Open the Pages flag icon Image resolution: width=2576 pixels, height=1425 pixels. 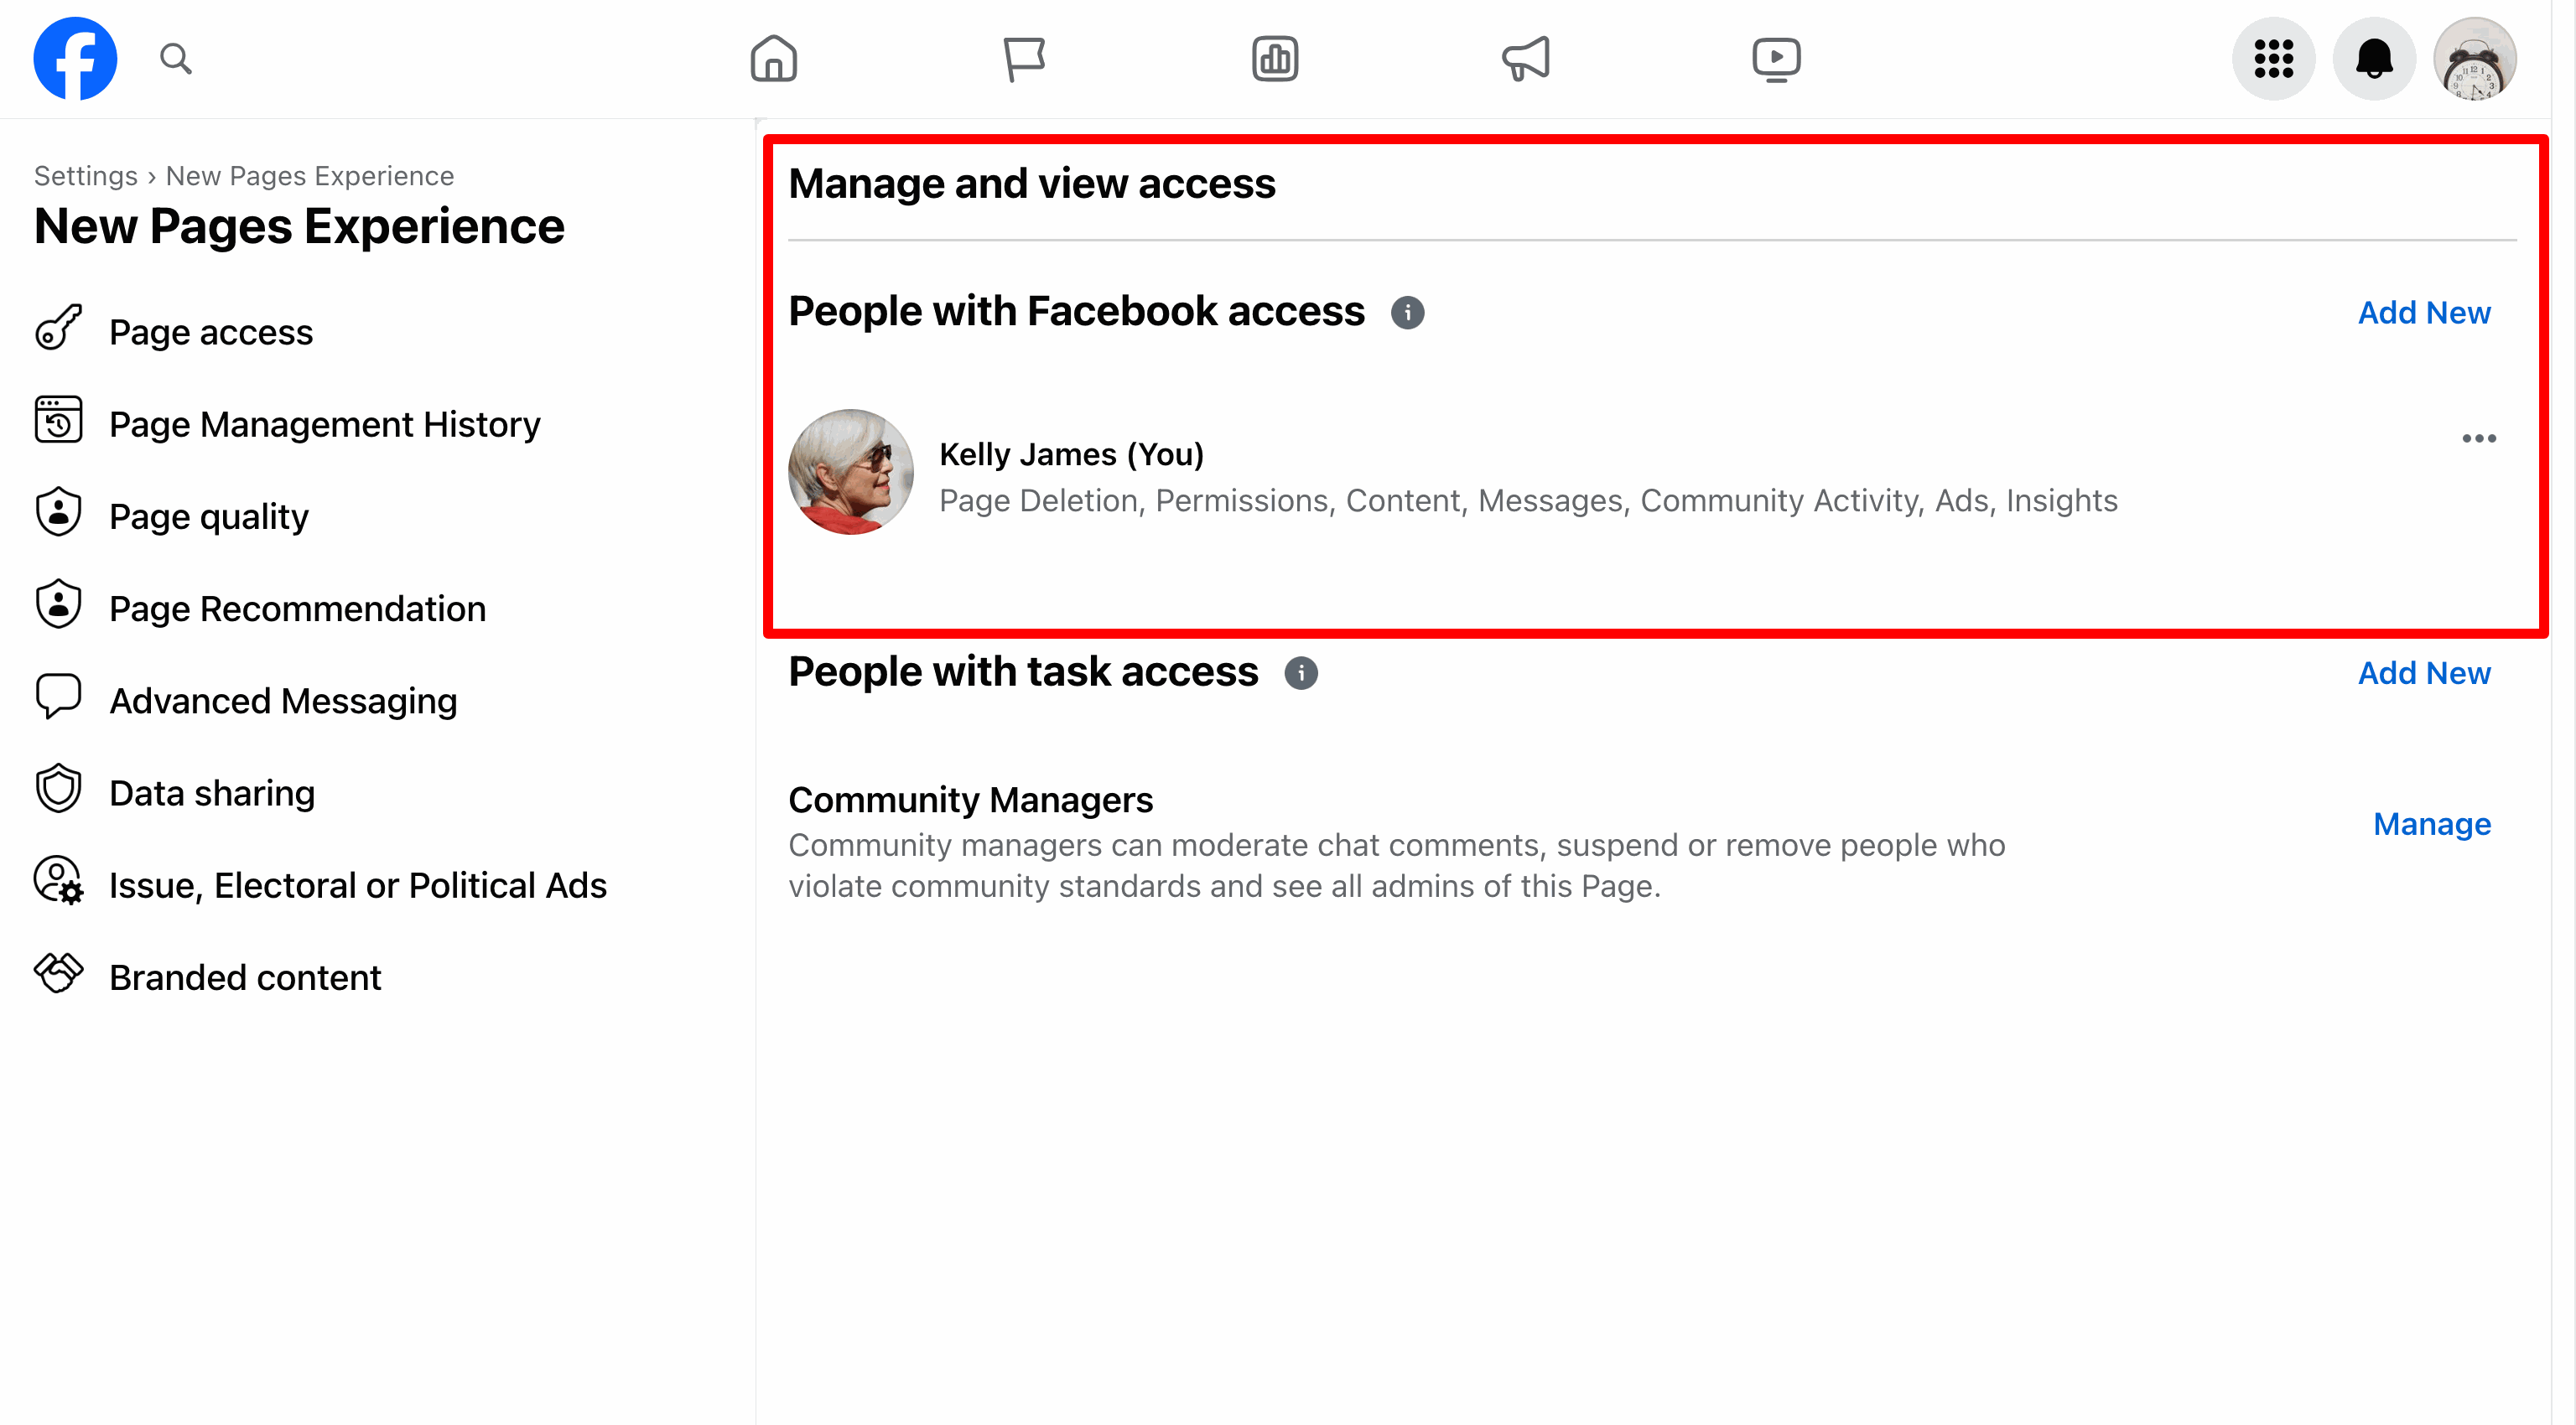point(1024,59)
